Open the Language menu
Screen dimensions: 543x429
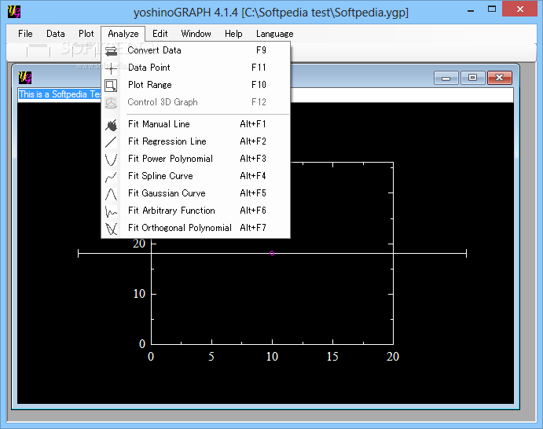tap(274, 34)
